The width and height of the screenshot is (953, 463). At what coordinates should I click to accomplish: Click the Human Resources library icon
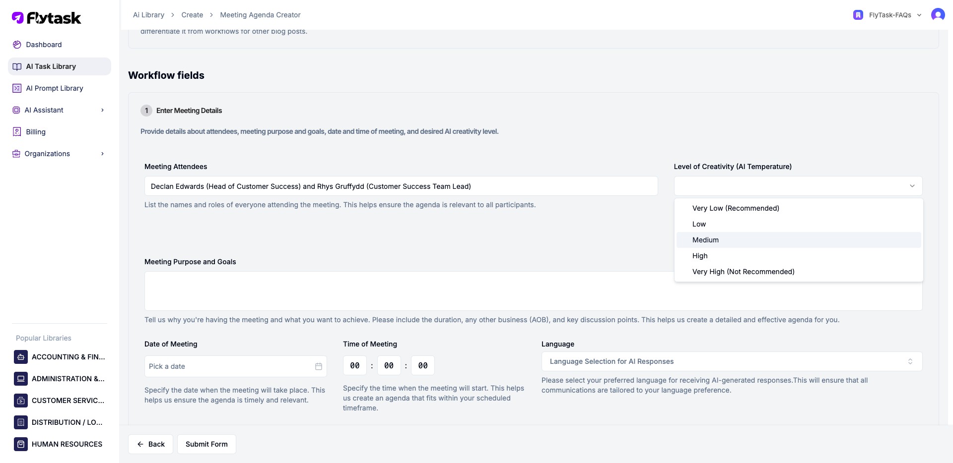21,444
